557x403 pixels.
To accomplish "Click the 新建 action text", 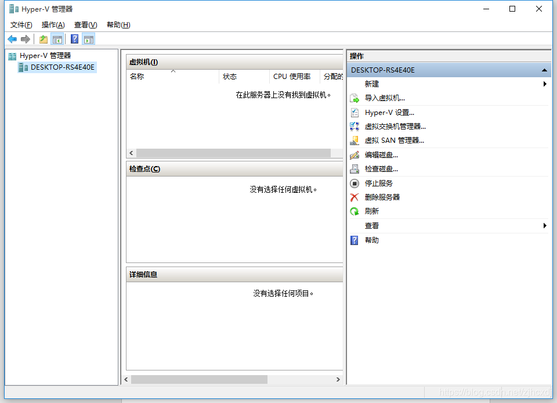I will click(371, 84).
